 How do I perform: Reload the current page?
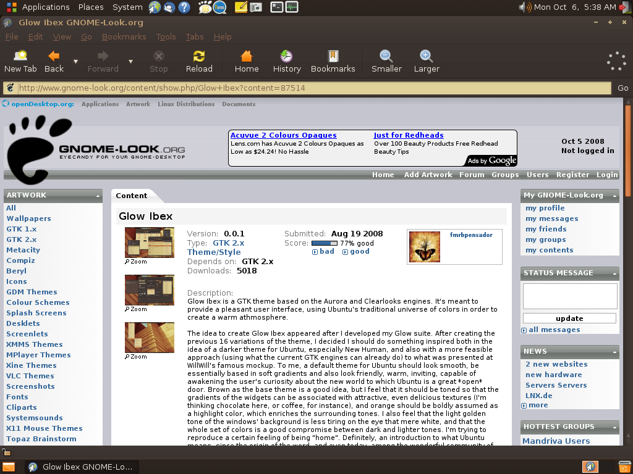pos(199,62)
